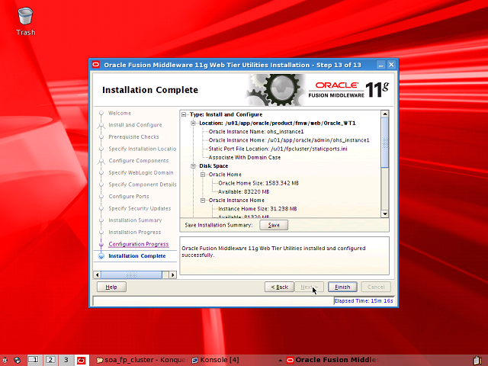Close the installer window
Image resolution: width=488 pixels, height=366 pixels.
(x=391, y=65)
